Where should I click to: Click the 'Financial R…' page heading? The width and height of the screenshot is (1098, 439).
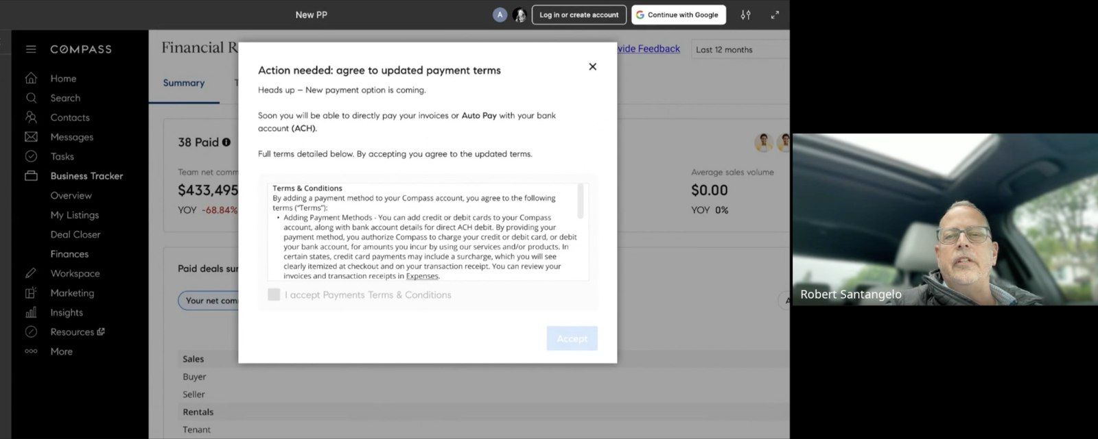[200, 47]
